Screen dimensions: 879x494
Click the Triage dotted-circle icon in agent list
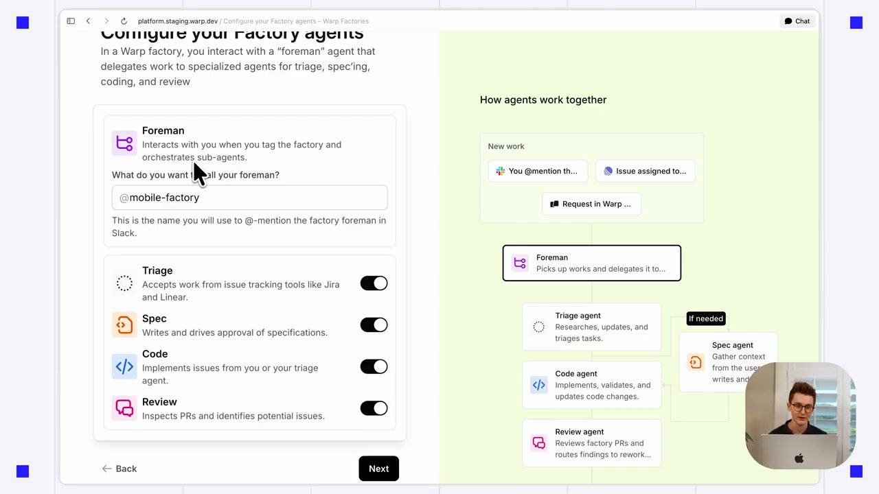[x=124, y=283]
